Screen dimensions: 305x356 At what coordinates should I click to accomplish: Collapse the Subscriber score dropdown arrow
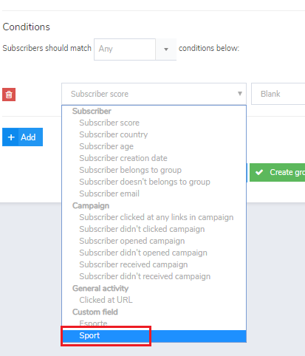pyautogui.click(x=240, y=94)
